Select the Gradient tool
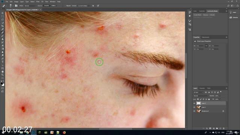 click(3, 49)
